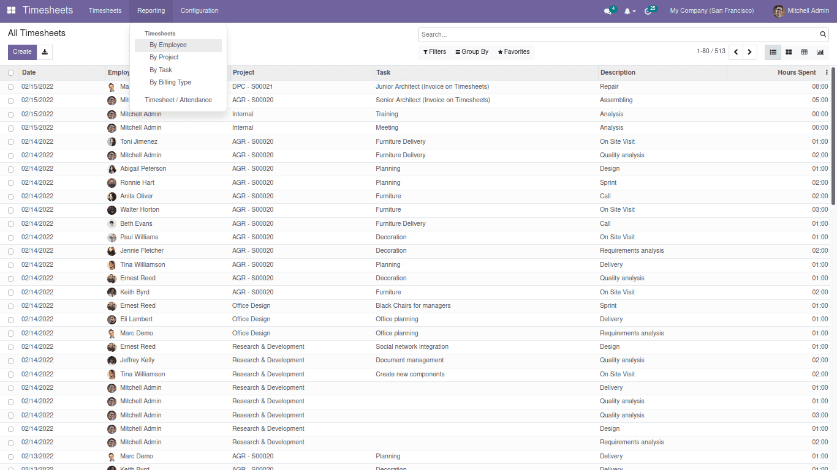Open the Favorites dropdown

point(513,52)
